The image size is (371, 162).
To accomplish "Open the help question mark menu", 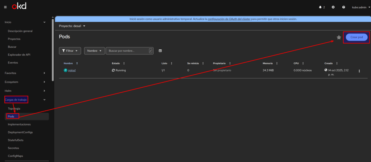I will click(343, 7).
